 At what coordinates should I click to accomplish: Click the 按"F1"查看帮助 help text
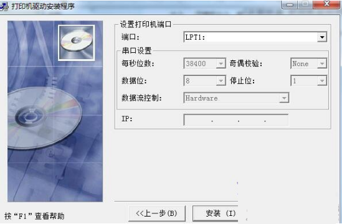tap(34, 216)
